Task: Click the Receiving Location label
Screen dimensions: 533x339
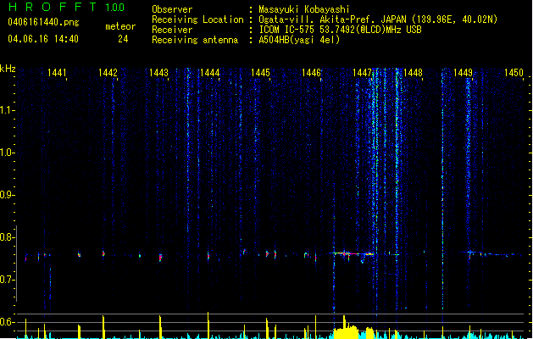Action: pos(197,19)
